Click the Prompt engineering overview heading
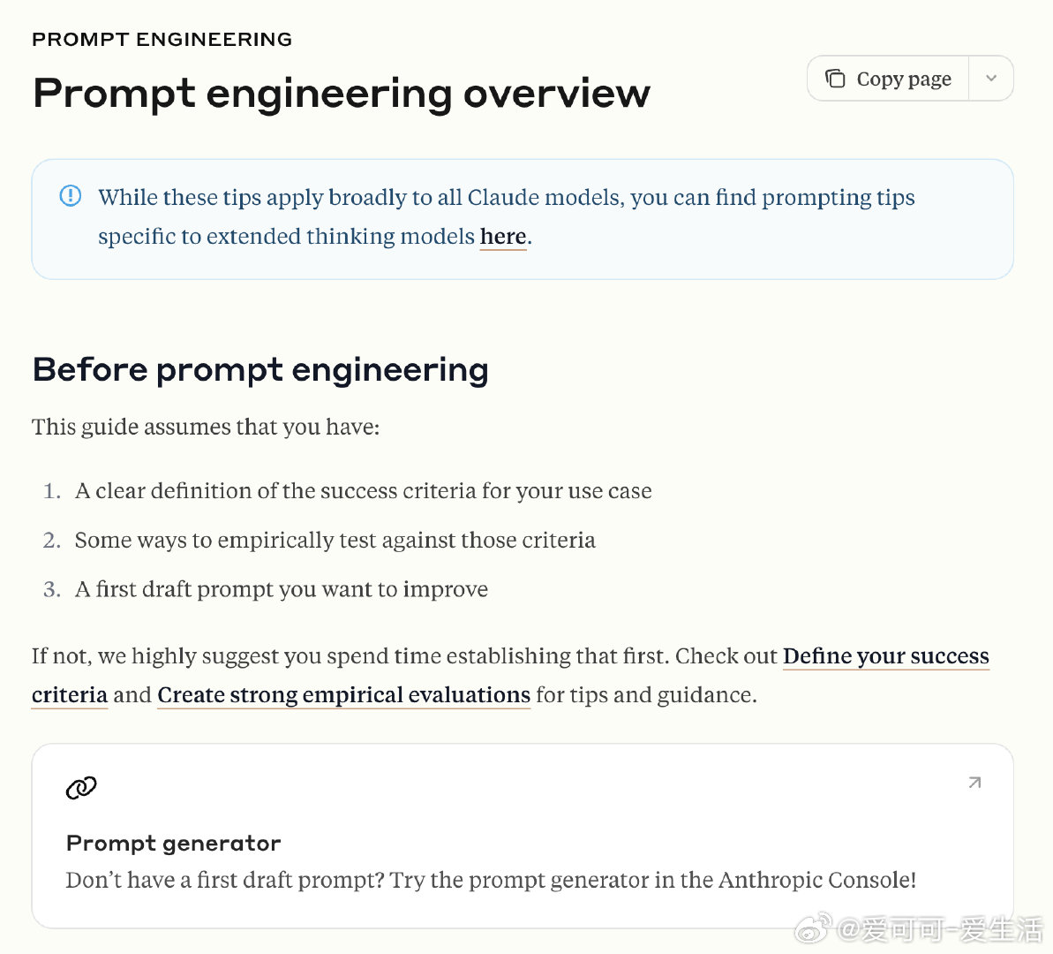 342,93
